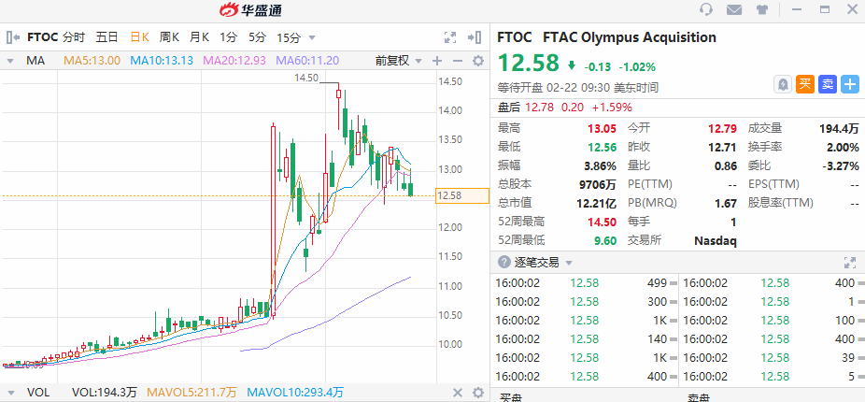Screen dimensions: 865x402
Task: Select trade row with volume 140
Action: tap(585, 339)
